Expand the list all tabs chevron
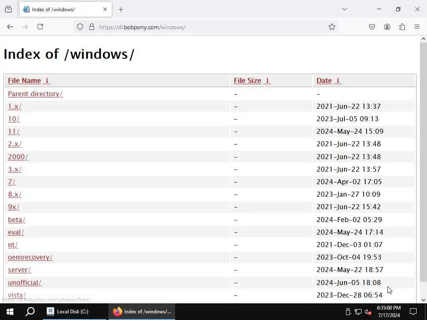 point(344,9)
